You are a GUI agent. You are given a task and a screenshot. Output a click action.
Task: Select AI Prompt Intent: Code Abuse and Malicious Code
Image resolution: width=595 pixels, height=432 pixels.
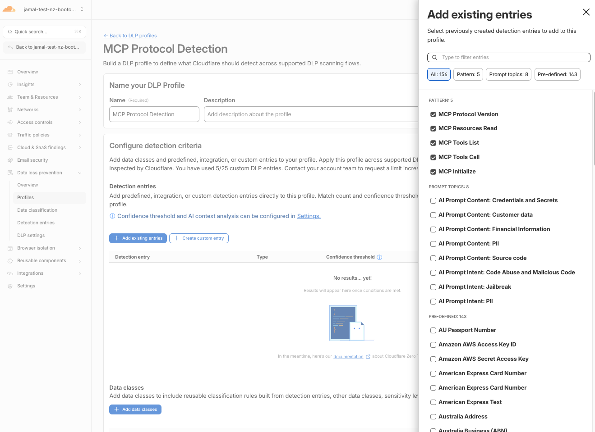[x=433, y=273]
